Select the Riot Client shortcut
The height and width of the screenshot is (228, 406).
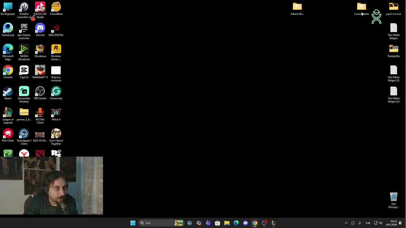click(x=8, y=135)
